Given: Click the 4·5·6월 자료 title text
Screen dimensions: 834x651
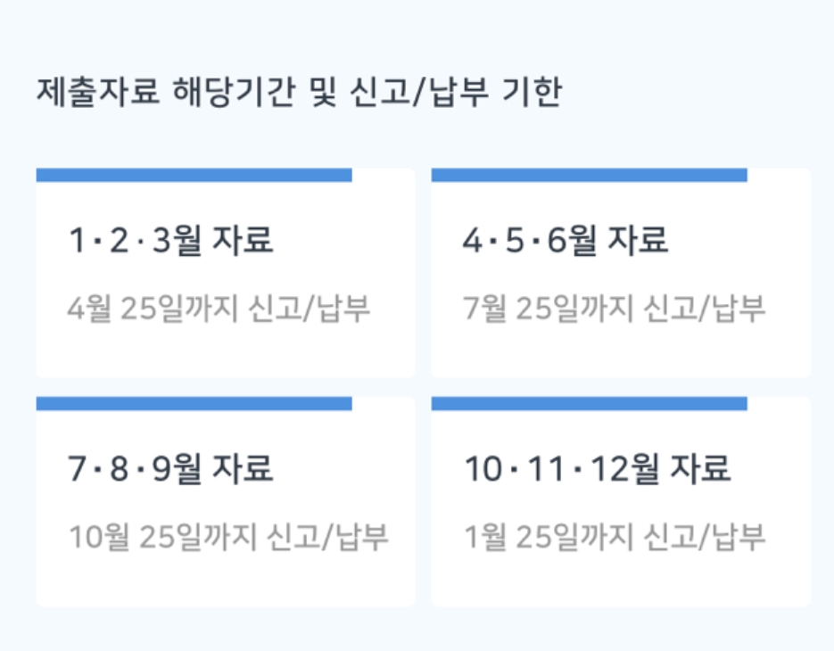Looking at the screenshot, I should 566,241.
